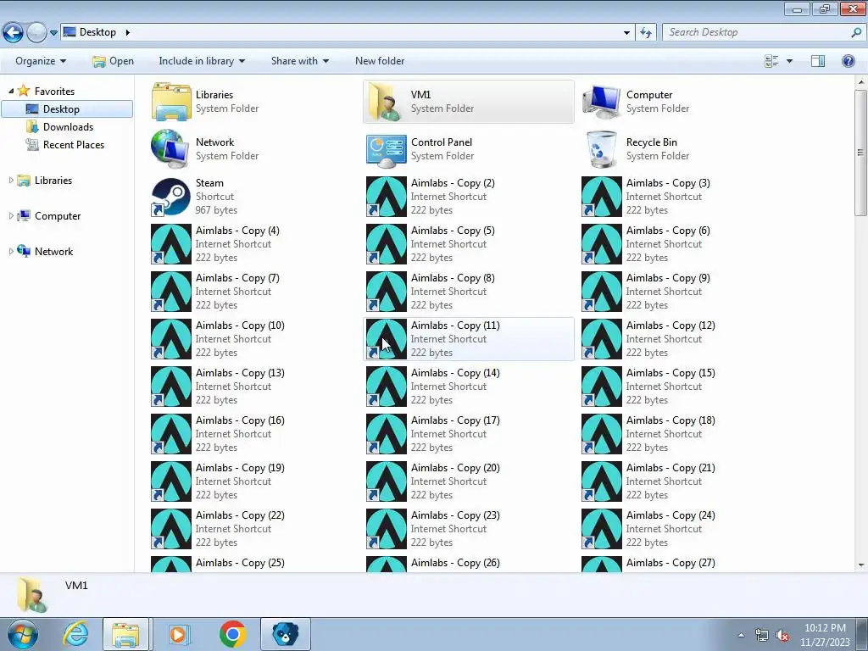
Task: Select the Aimlabs - Copy (24) icon
Action: [x=602, y=529]
